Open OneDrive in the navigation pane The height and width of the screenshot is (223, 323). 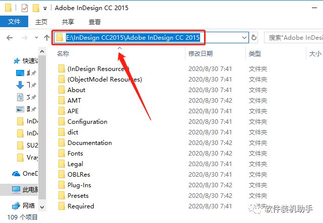tap(25, 174)
